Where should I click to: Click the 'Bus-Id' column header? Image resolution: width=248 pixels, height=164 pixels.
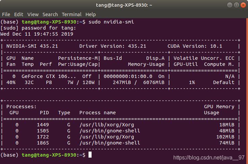(113, 58)
